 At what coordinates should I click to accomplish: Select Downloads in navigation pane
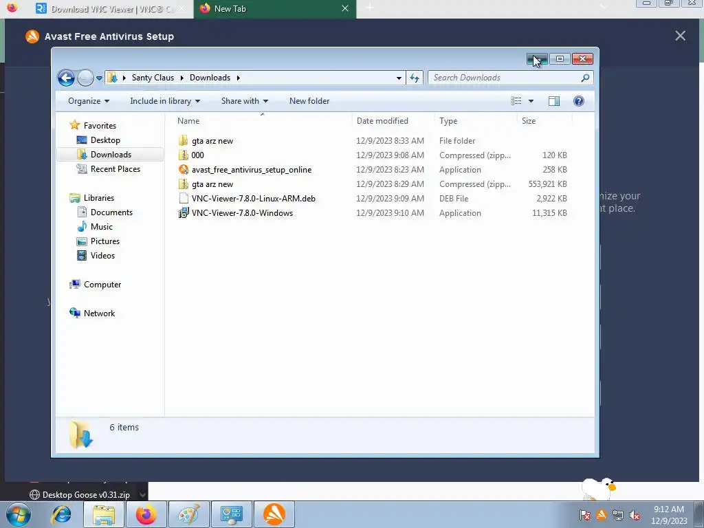(111, 155)
